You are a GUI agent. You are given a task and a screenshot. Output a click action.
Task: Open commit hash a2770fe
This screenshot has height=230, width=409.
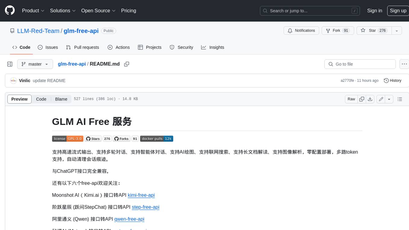click(x=347, y=81)
